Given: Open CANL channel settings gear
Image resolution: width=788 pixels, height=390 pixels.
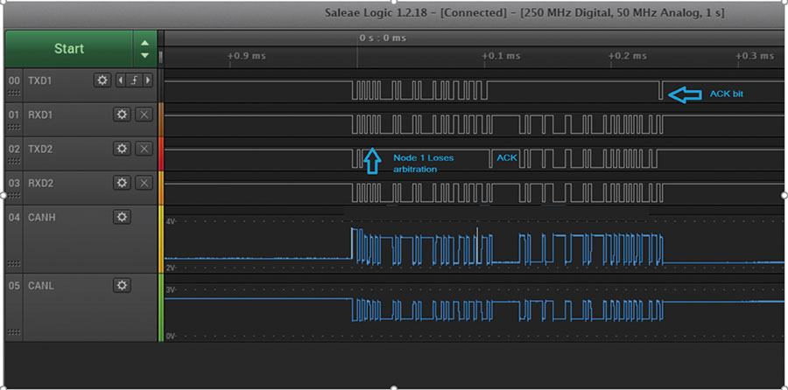Looking at the screenshot, I should click(121, 285).
